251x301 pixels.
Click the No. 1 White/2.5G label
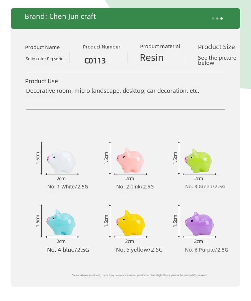pyautogui.click(x=68, y=187)
